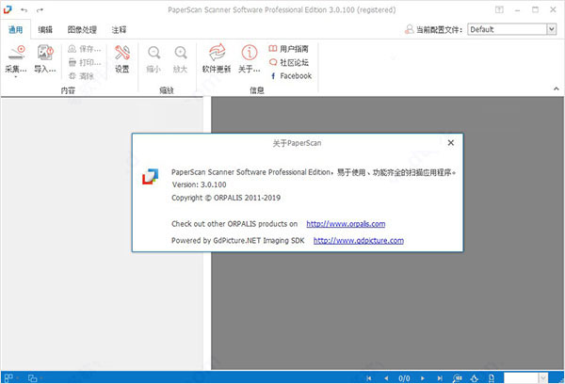Click magnifier zoom-mode icon in status bar
This screenshot has height=384, width=565.
point(458,377)
